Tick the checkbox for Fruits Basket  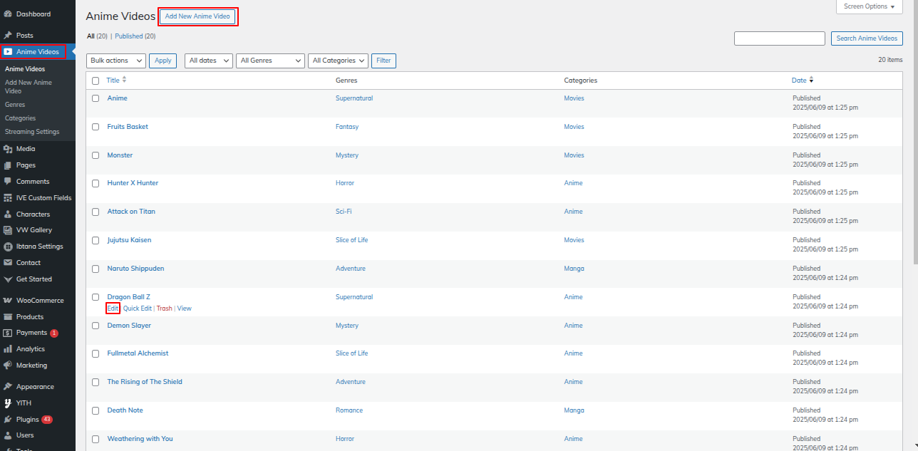coord(96,127)
